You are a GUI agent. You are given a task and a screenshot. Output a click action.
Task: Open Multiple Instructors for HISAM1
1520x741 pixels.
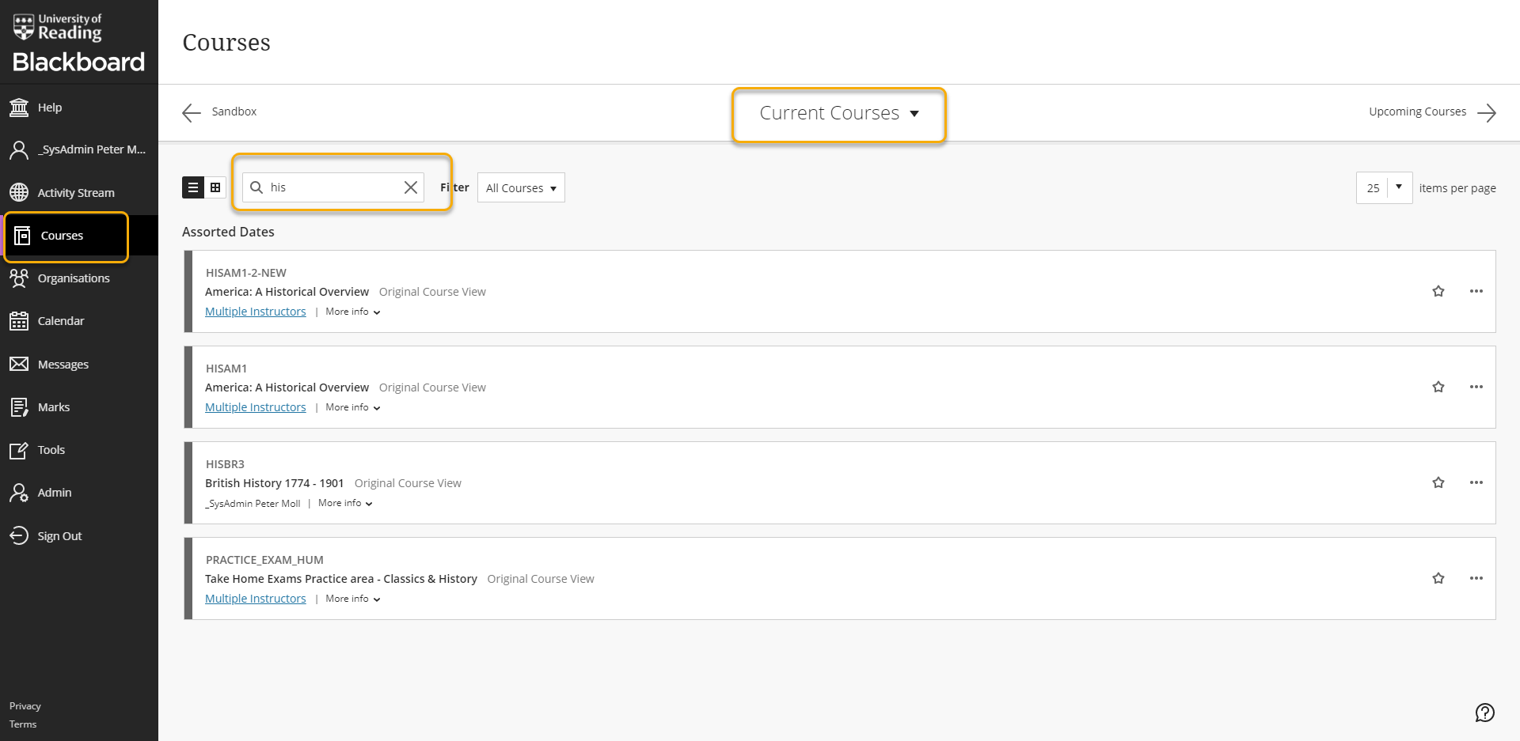point(256,407)
